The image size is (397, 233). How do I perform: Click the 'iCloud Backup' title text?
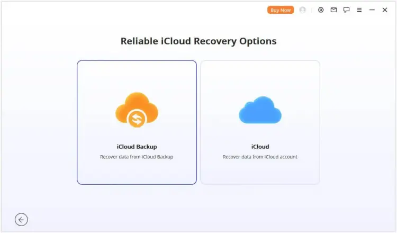click(x=137, y=147)
